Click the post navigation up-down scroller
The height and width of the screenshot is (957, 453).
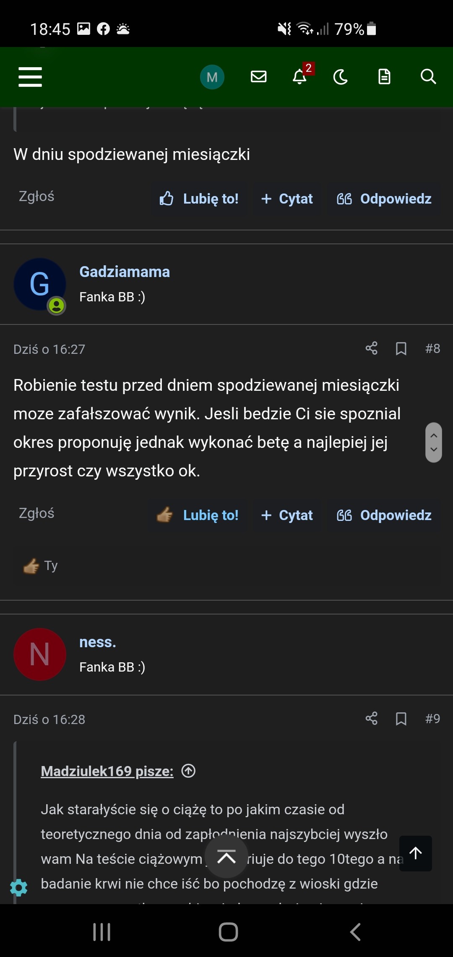point(434,442)
